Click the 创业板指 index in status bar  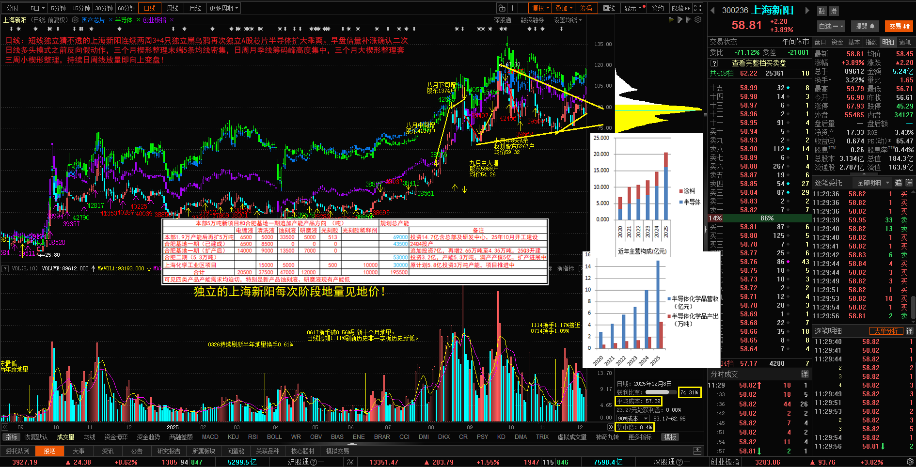coord(726,462)
